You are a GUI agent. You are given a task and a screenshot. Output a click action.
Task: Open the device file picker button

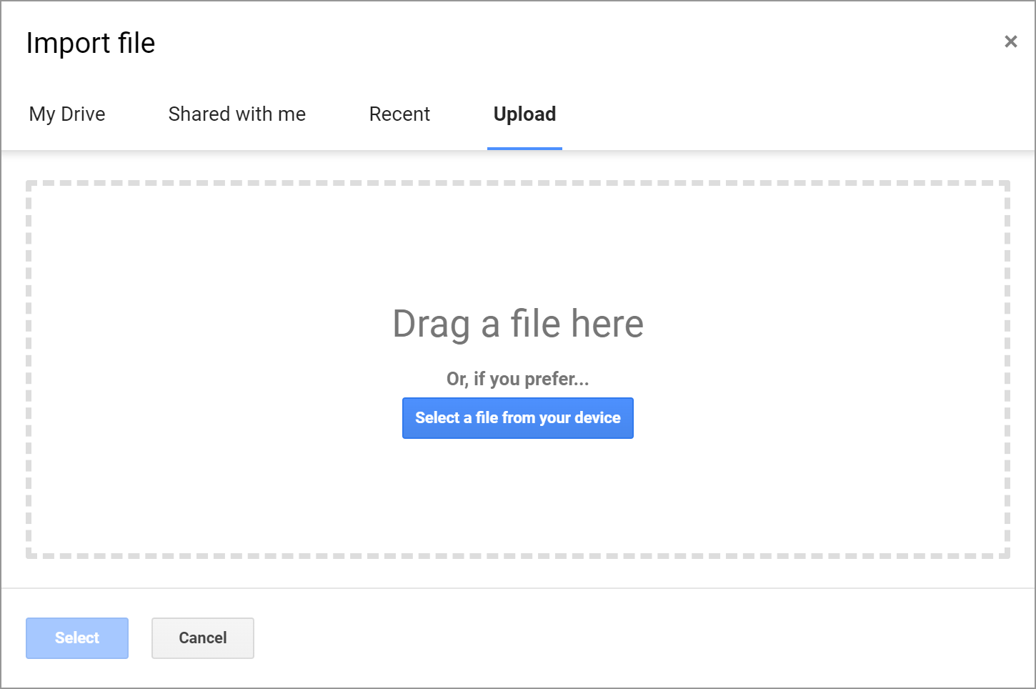click(x=517, y=418)
